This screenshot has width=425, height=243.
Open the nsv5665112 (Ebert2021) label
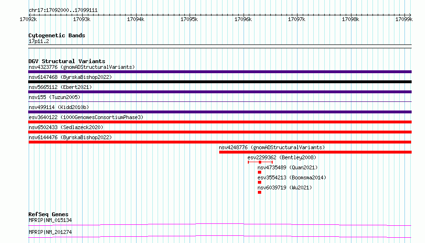click(60, 87)
